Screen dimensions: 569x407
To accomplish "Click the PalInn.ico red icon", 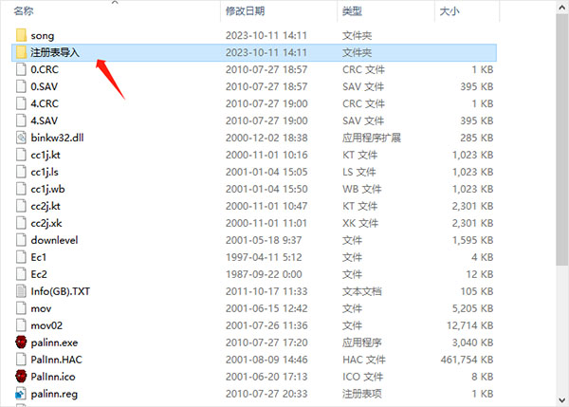I will [21, 376].
